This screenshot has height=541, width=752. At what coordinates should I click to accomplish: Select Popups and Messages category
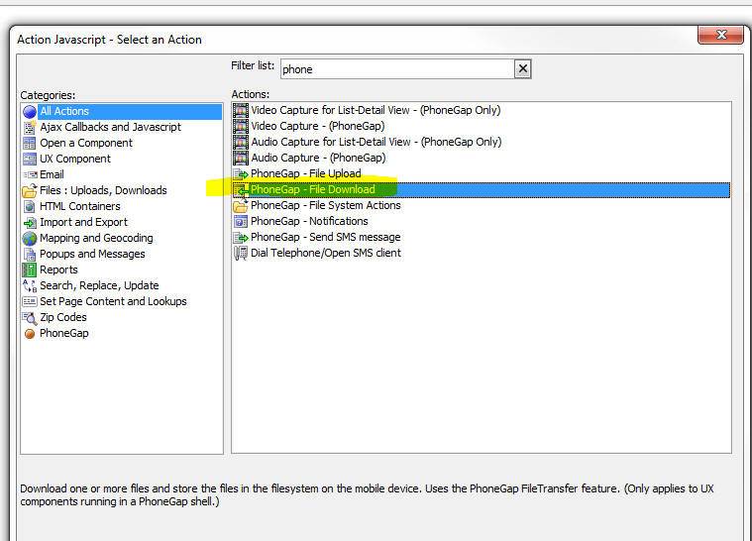click(92, 254)
